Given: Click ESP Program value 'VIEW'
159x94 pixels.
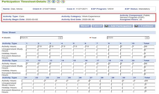Looking at the screenshot, I should click(x=111, y=9).
